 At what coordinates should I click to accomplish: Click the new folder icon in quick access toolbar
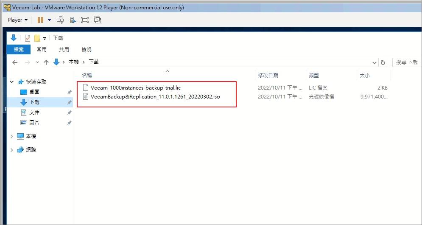coord(37,38)
